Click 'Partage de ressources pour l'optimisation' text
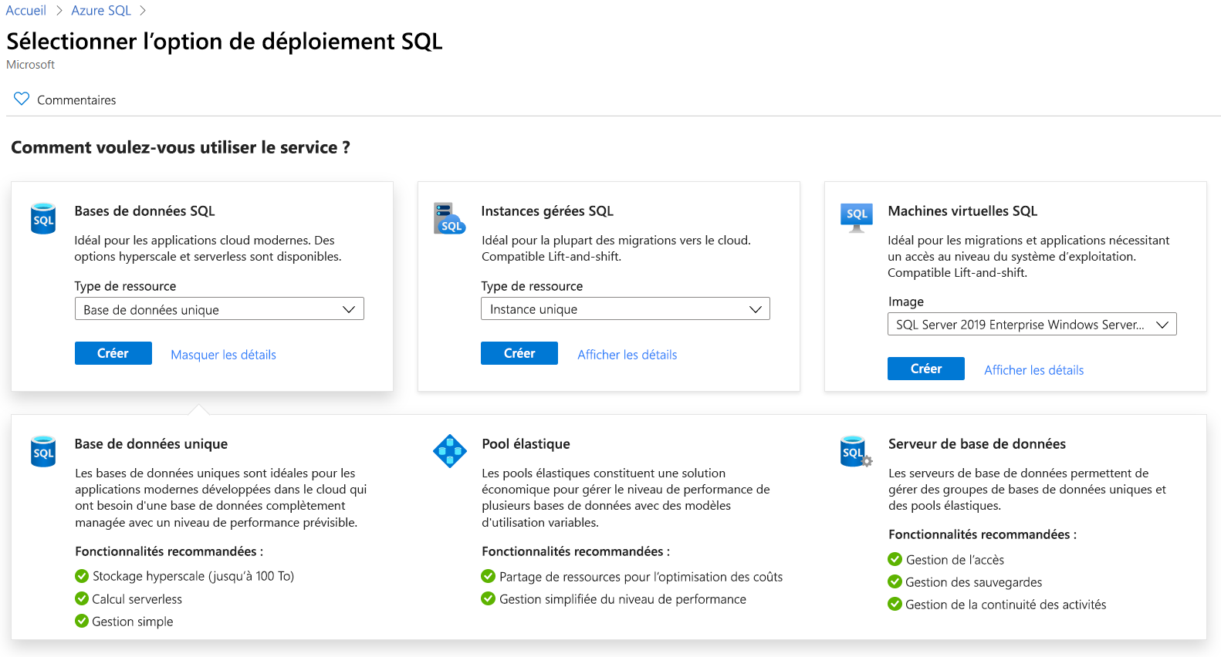The width and height of the screenshot is (1221, 657). [x=641, y=577]
